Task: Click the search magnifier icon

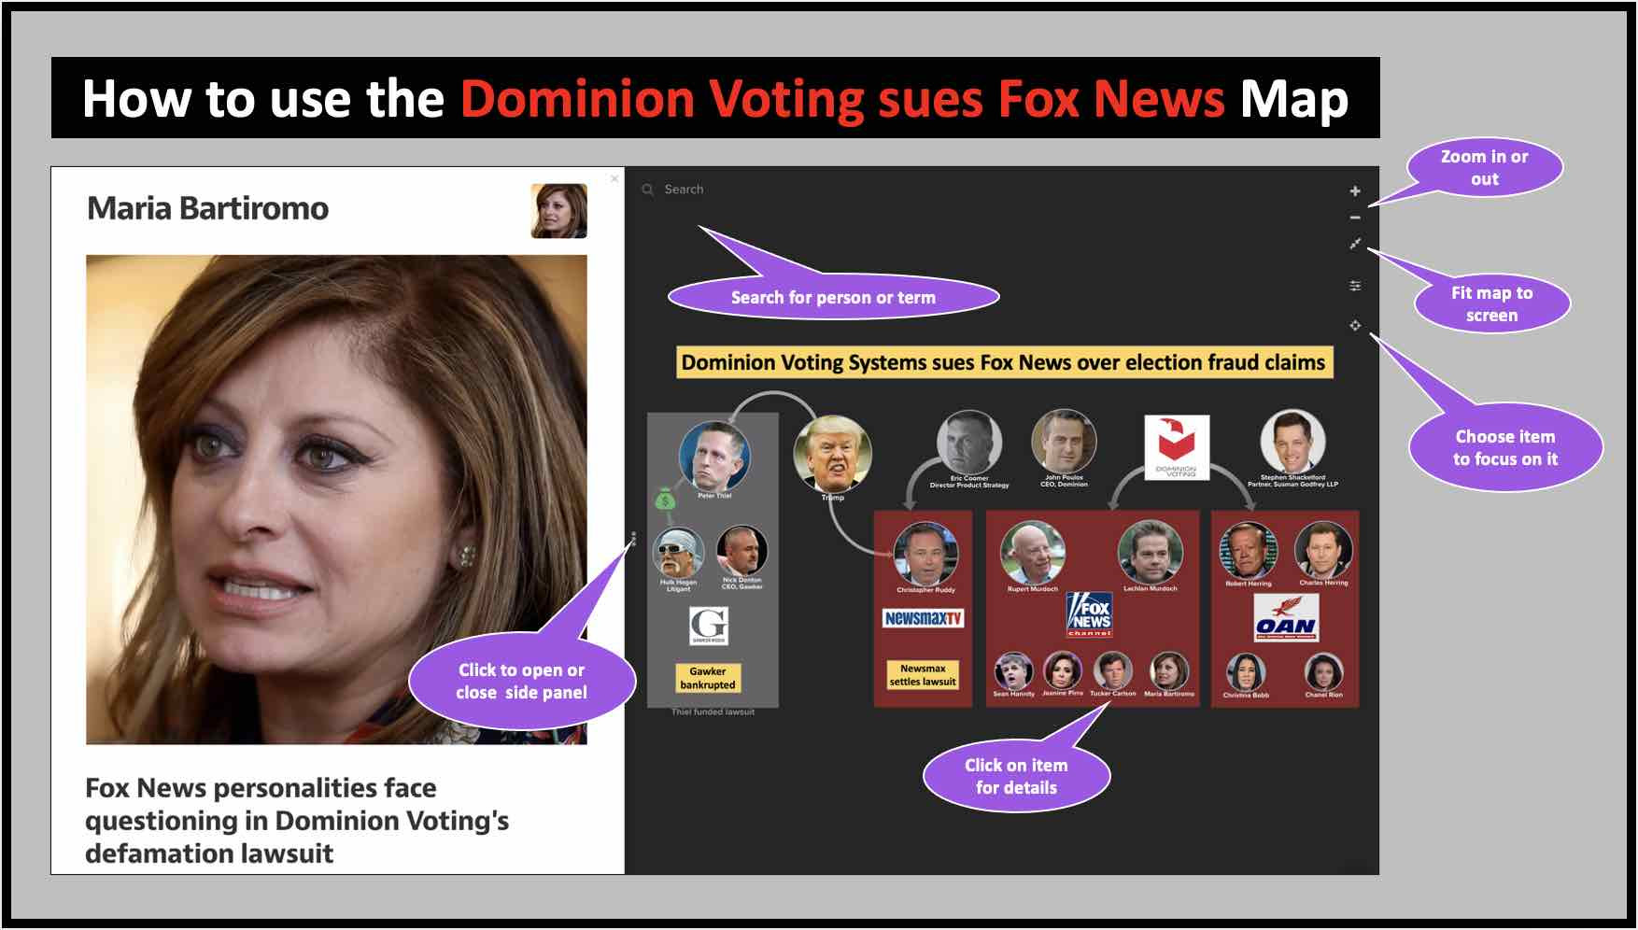Action: coord(647,190)
